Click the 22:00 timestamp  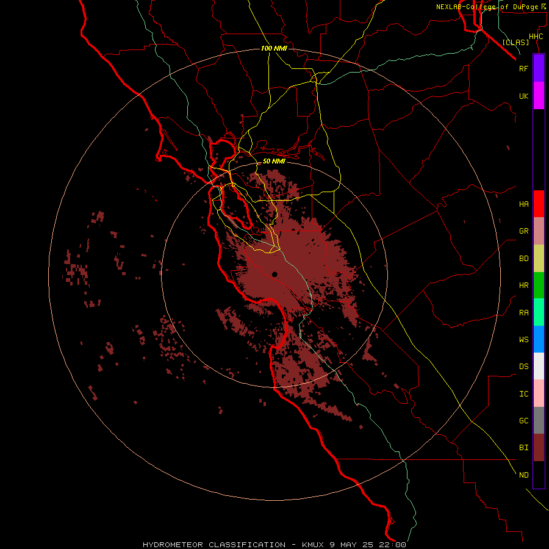coord(392,545)
